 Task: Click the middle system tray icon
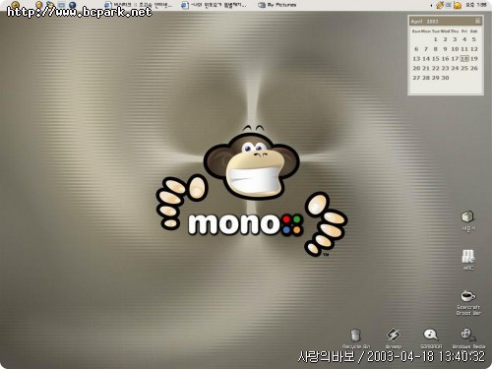click(449, 5)
